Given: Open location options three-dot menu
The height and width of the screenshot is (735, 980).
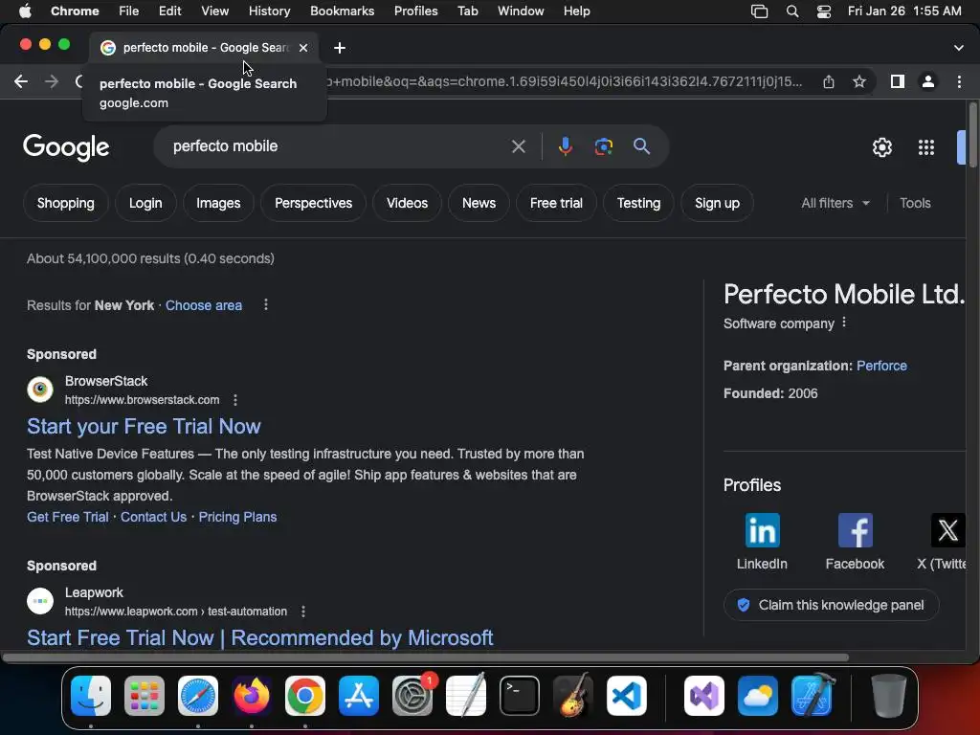Looking at the screenshot, I should [x=266, y=304].
